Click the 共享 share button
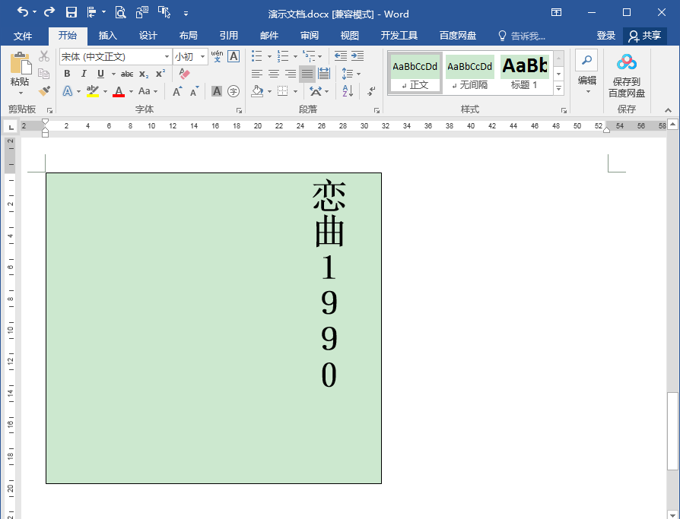680x519 pixels. click(x=645, y=36)
